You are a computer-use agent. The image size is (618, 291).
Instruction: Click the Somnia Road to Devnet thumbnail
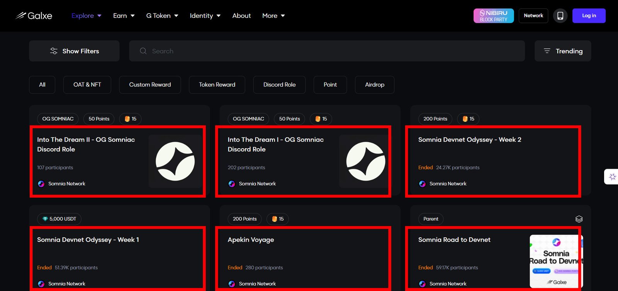(556, 261)
